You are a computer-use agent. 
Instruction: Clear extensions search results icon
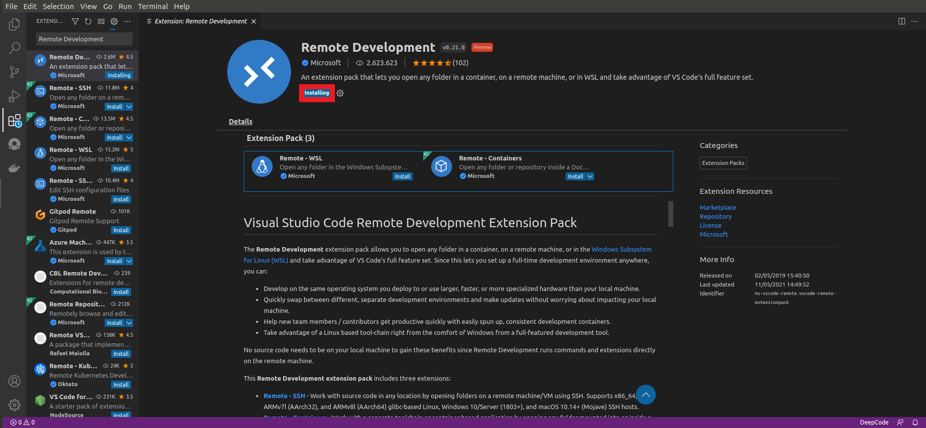[x=101, y=21]
